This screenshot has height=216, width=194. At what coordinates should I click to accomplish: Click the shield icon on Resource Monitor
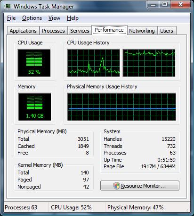pyautogui.click(x=117, y=186)
